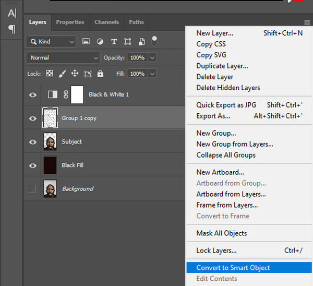
Task: Hide the Subject layer
Action: click(x=33, y=142)
